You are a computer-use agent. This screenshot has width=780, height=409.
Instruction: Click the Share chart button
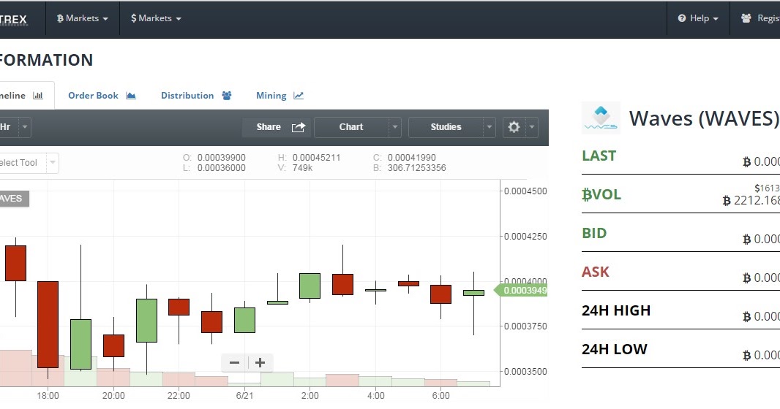pos(277,127)
